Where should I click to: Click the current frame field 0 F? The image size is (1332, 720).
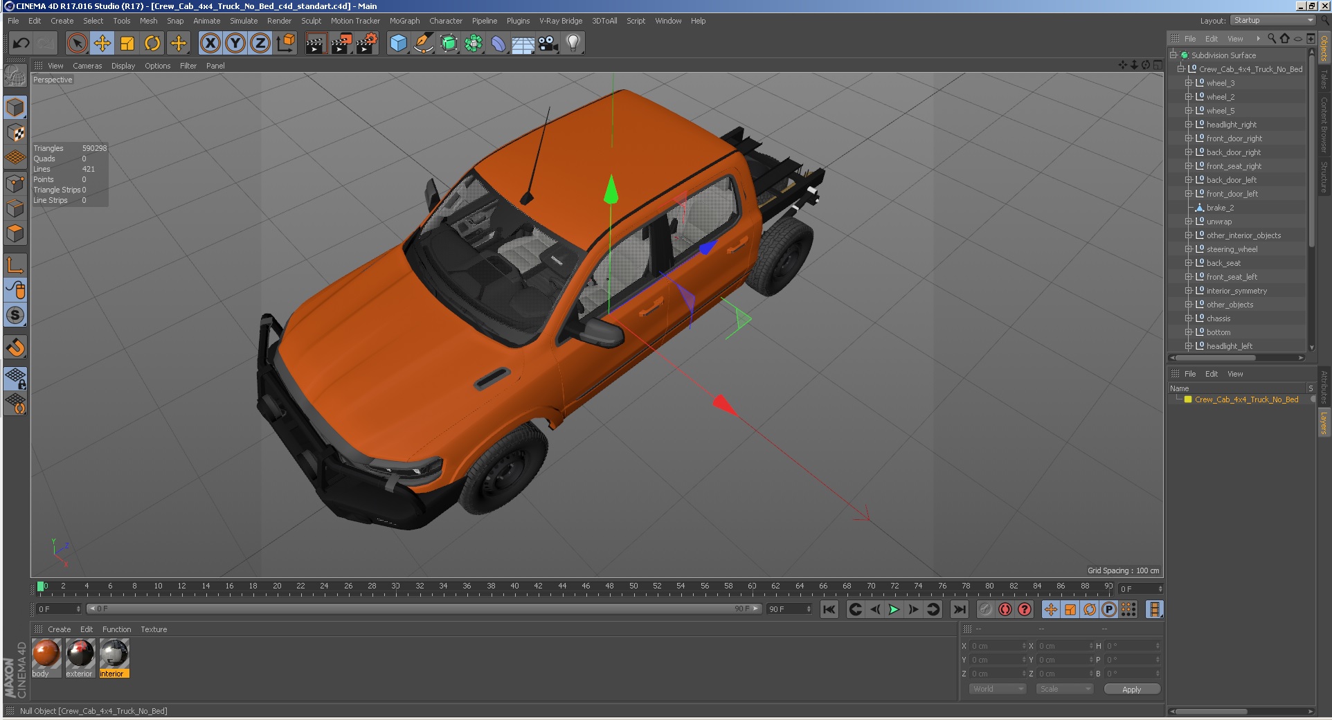(x=59, y=609)
